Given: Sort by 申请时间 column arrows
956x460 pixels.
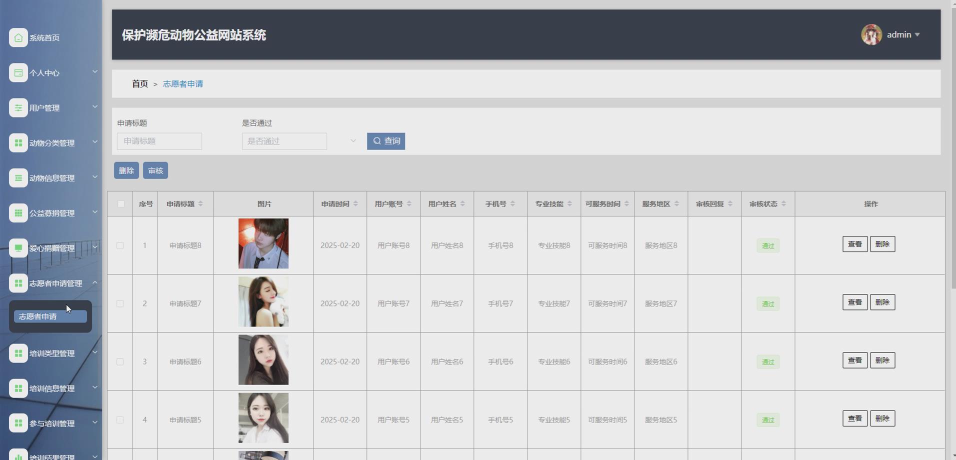Looking at the screenshot, I should coord(355,203).
